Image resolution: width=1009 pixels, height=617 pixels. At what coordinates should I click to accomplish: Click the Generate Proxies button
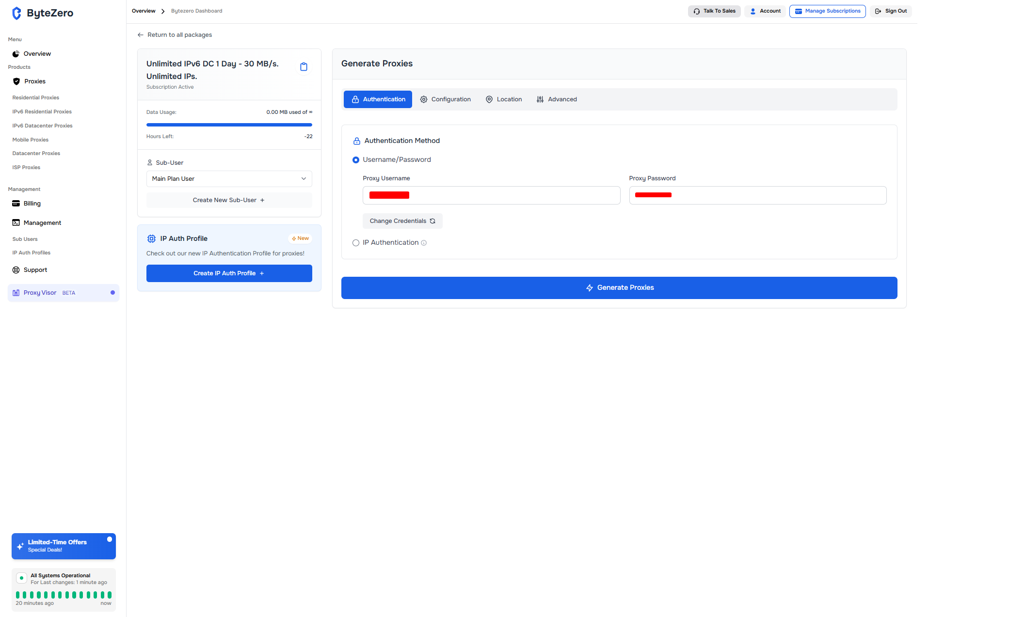619,288
